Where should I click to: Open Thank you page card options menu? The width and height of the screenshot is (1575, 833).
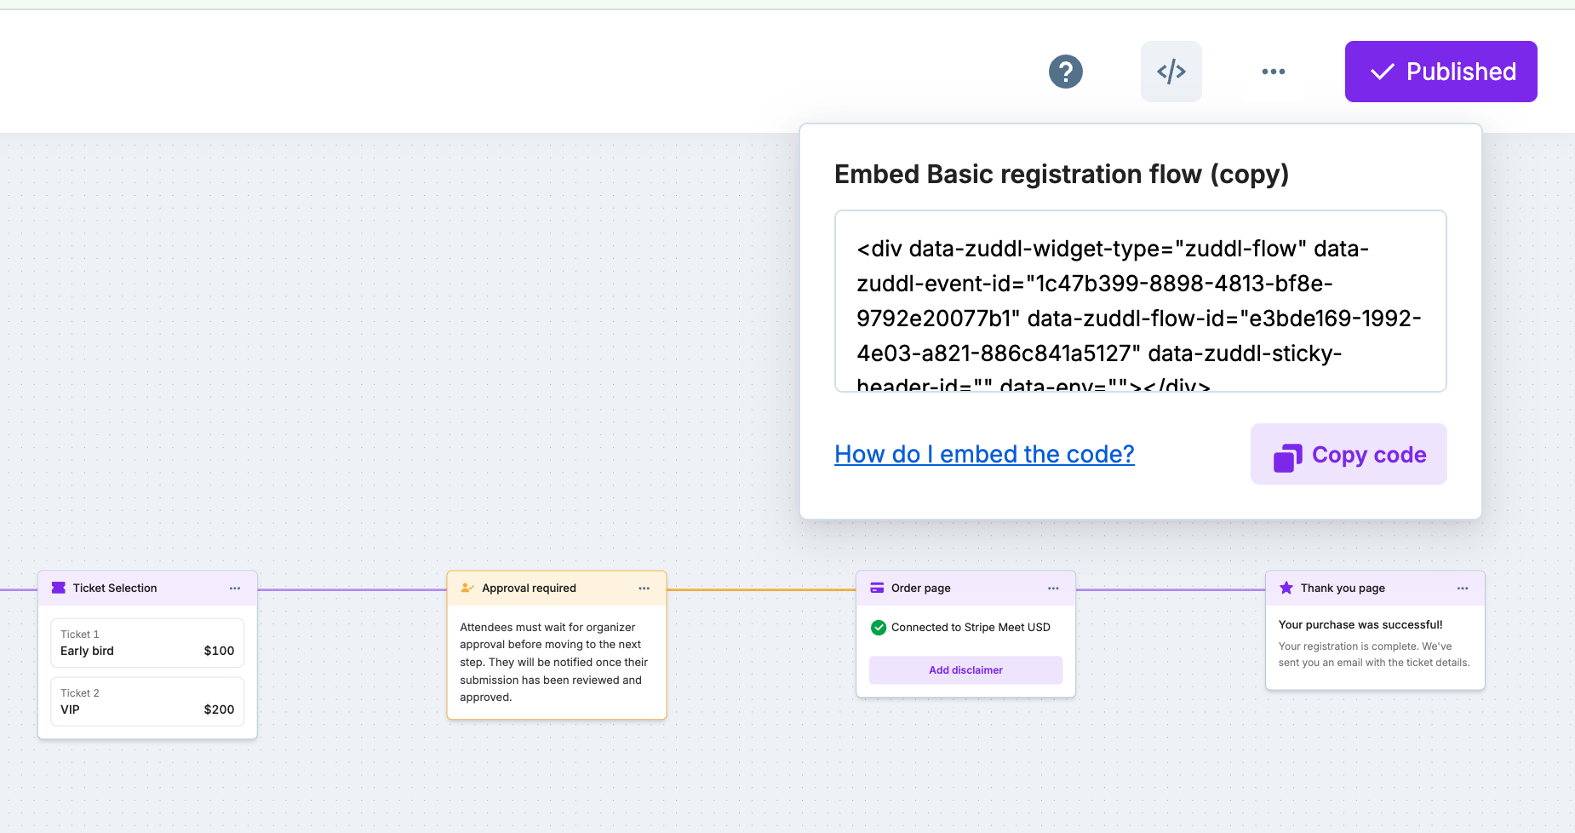click(x=1463, y=589)
